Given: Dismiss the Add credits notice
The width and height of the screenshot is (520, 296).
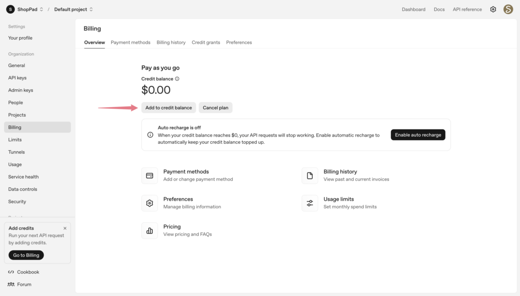Looking at the screenshot, I should point(64,228).
